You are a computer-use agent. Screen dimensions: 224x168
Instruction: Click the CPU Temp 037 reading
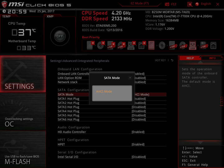pyautogui.click(x=24, y=32)
